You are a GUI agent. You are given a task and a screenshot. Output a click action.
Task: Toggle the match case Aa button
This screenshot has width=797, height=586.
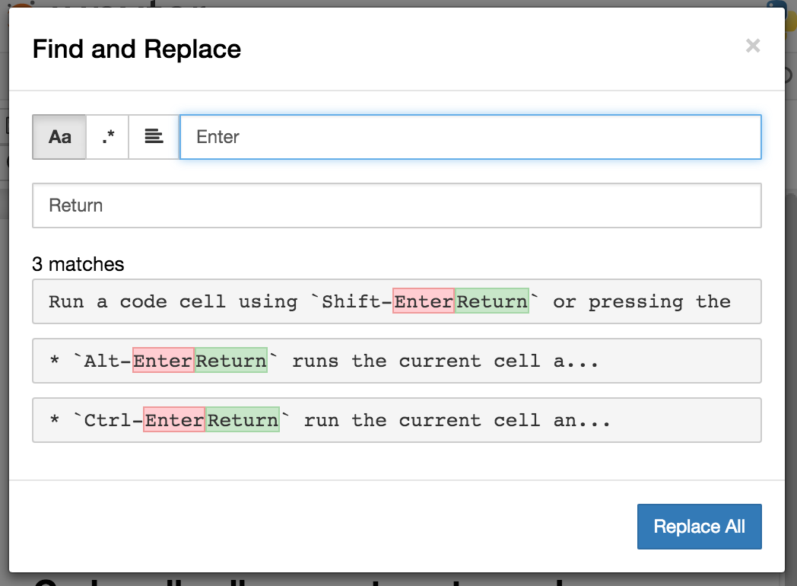(x=59, y=137)
